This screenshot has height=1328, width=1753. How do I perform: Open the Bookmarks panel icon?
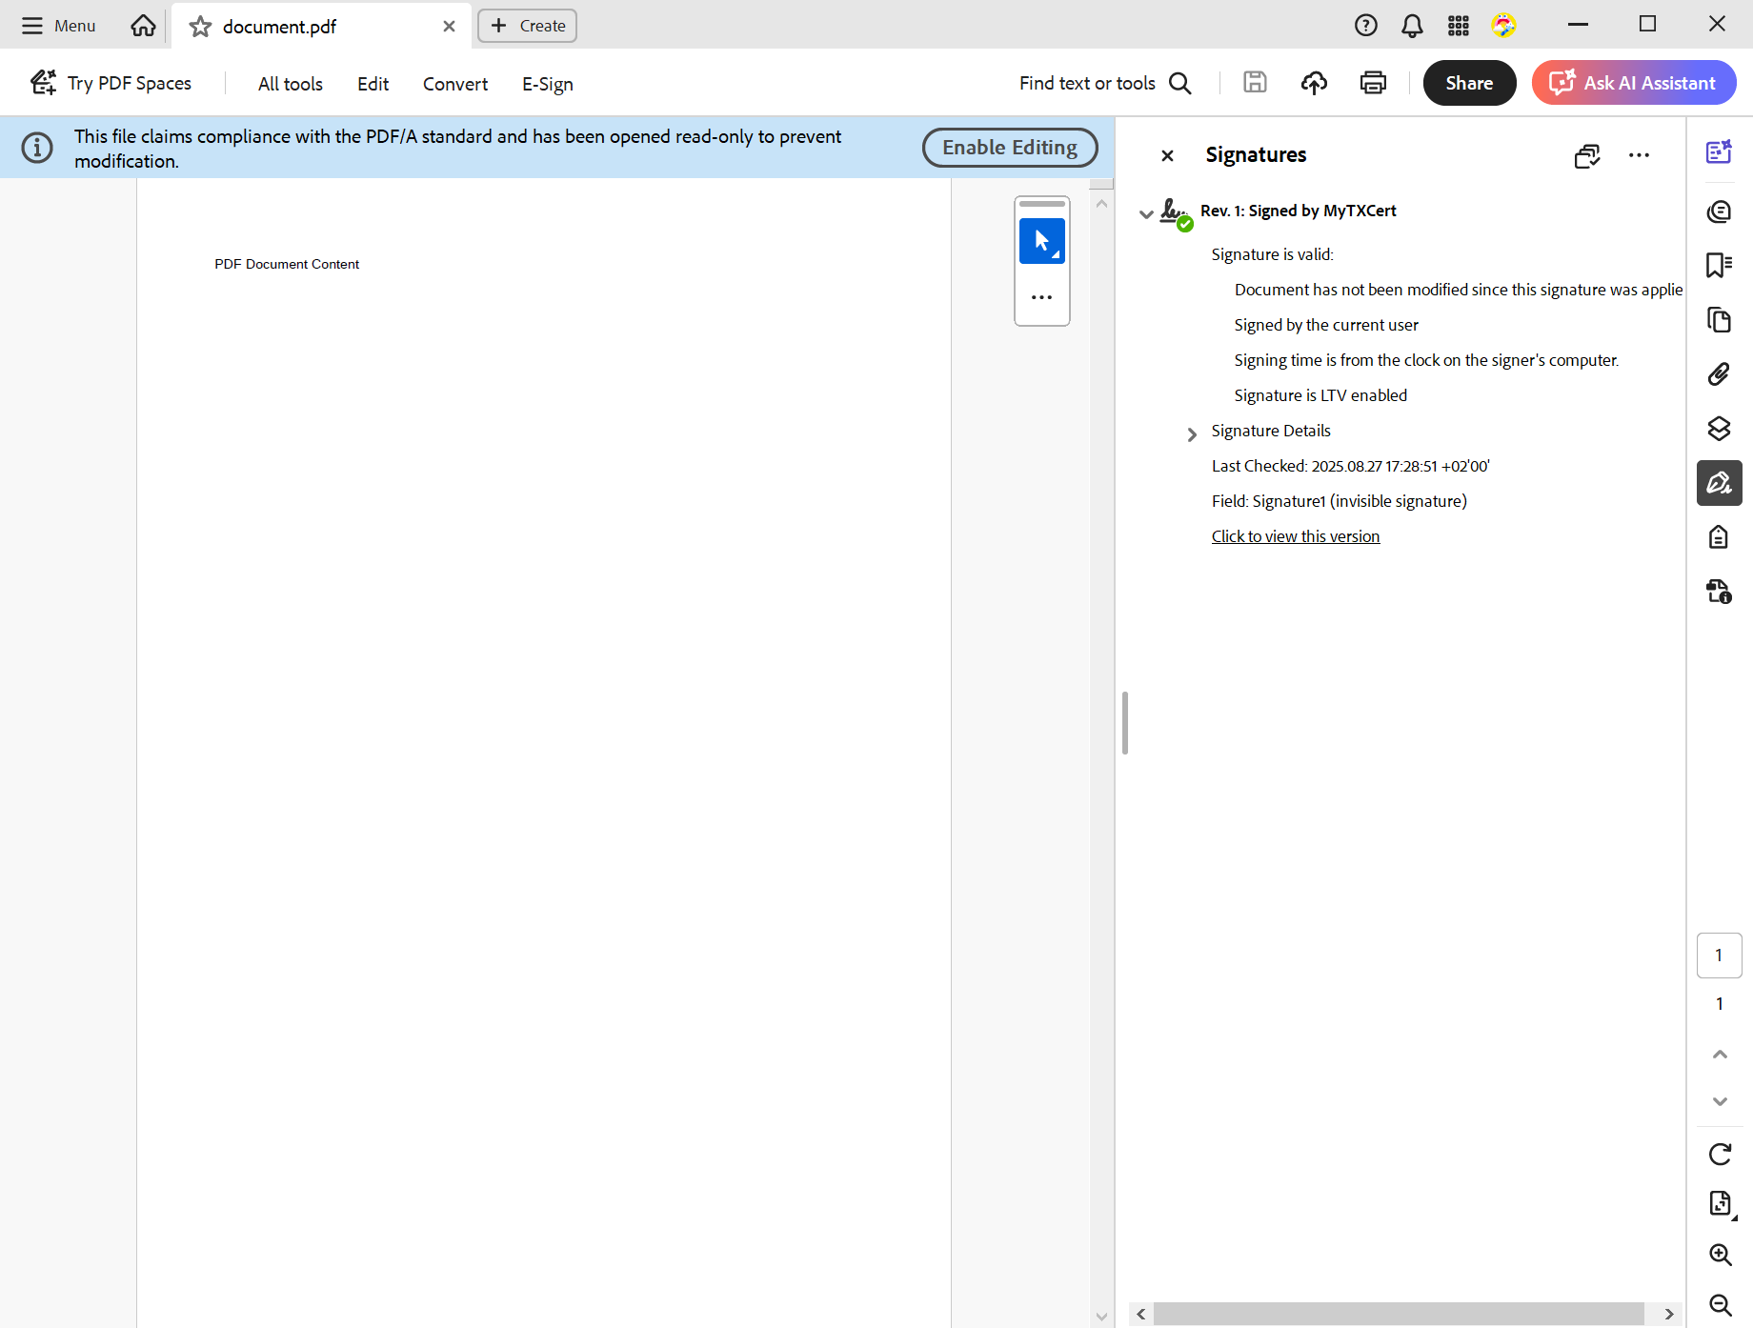pos(1719,265)
